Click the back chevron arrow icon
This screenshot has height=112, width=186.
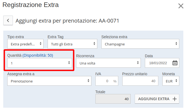8,20
